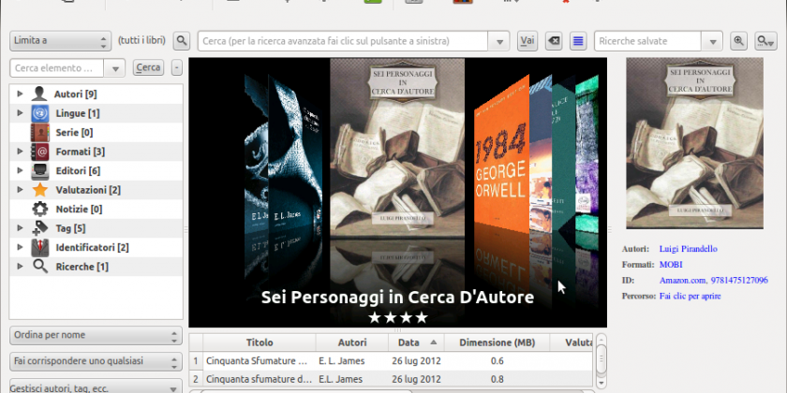Open the 9781475127096 ISBN link
Screen dimensions: 787x393
(x=738, y=280)
